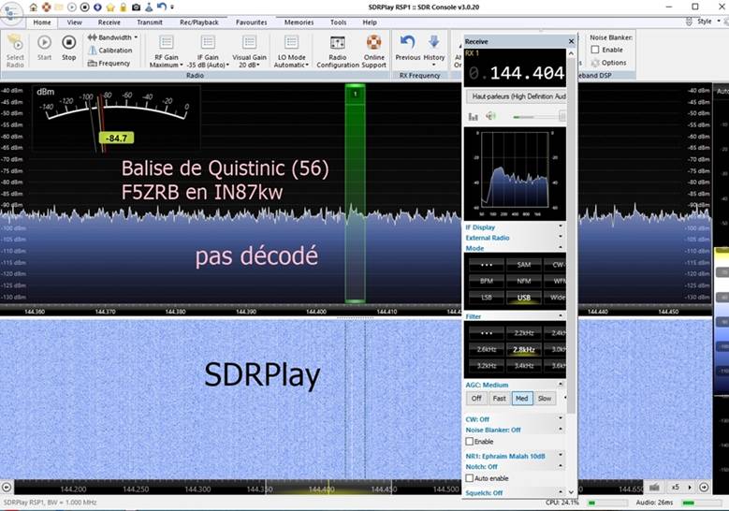Mute audio with the speaker icon
Screen dimensions: 729x511
pos(490,116)
